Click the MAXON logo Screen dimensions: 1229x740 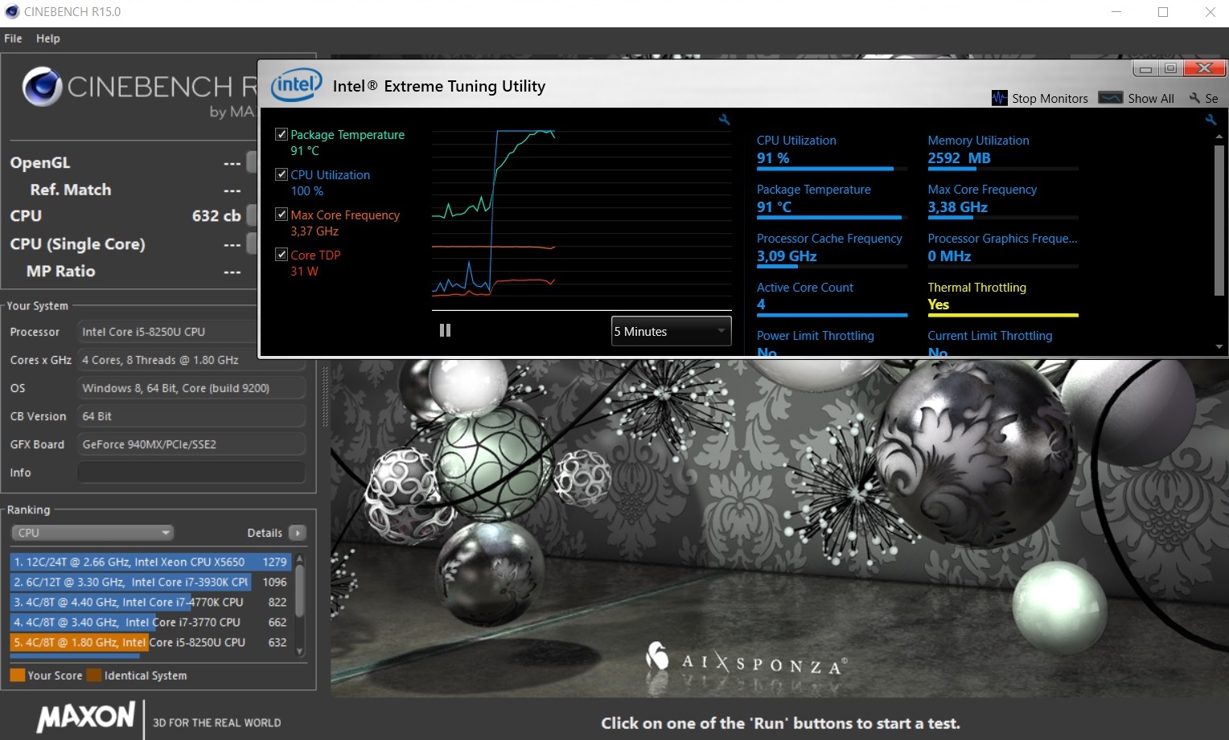pyautogui.click(x=87, y=717)
